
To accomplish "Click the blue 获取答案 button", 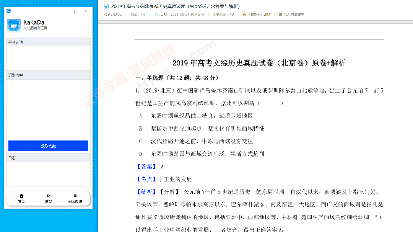I will [48, 146].
